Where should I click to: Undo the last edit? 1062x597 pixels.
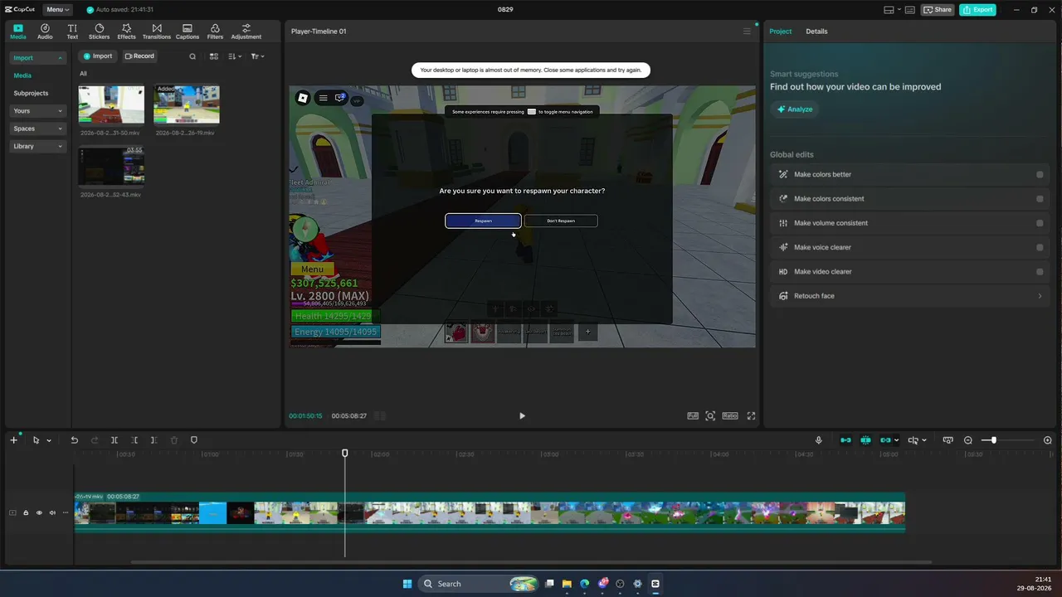[x=74, y=440]
